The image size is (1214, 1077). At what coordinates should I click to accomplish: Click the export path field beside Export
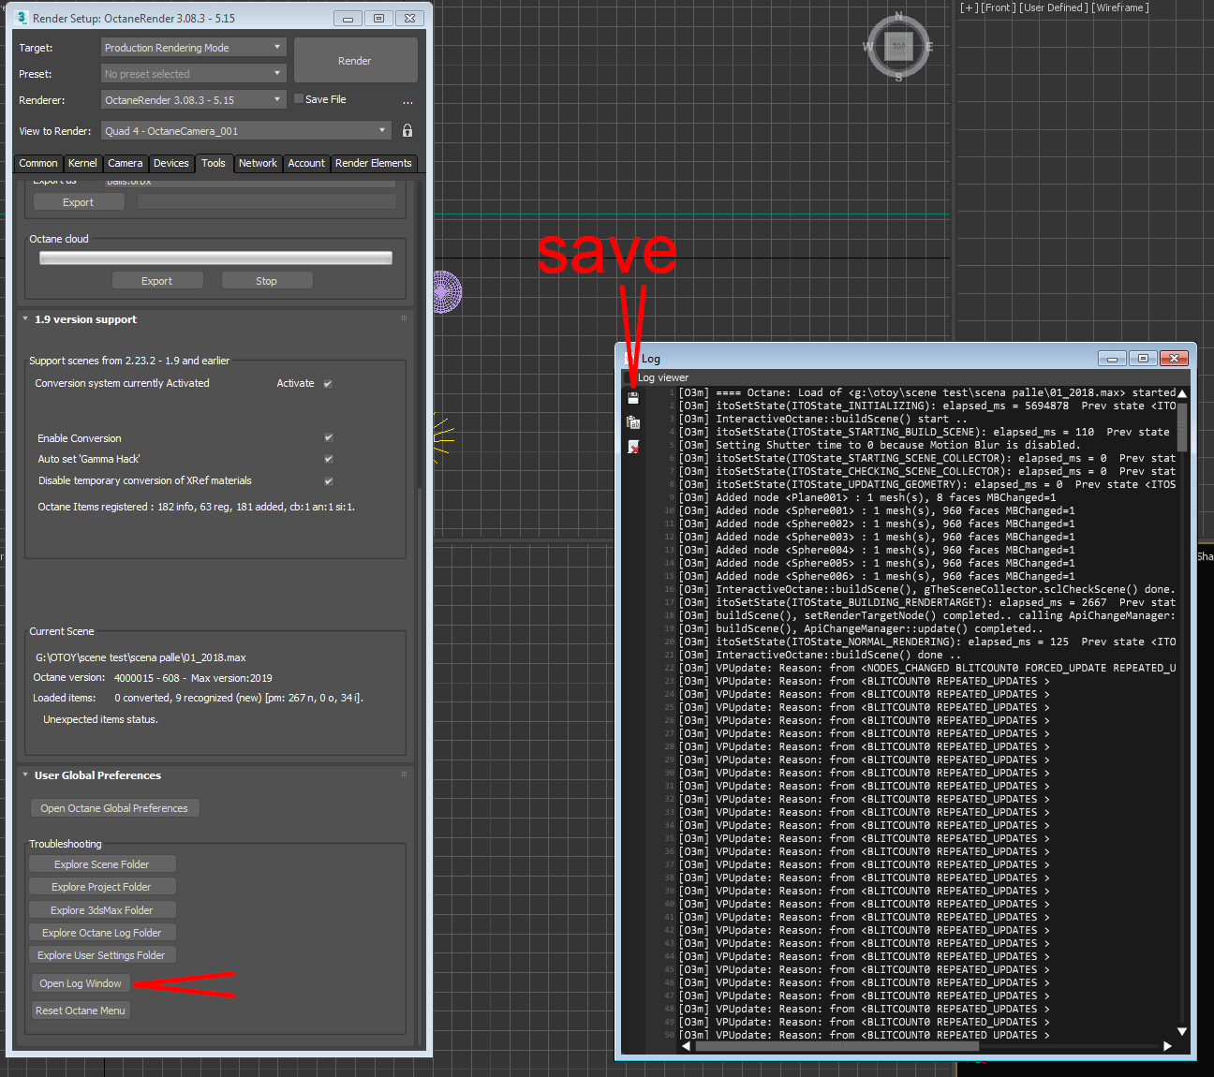(267, 202)
